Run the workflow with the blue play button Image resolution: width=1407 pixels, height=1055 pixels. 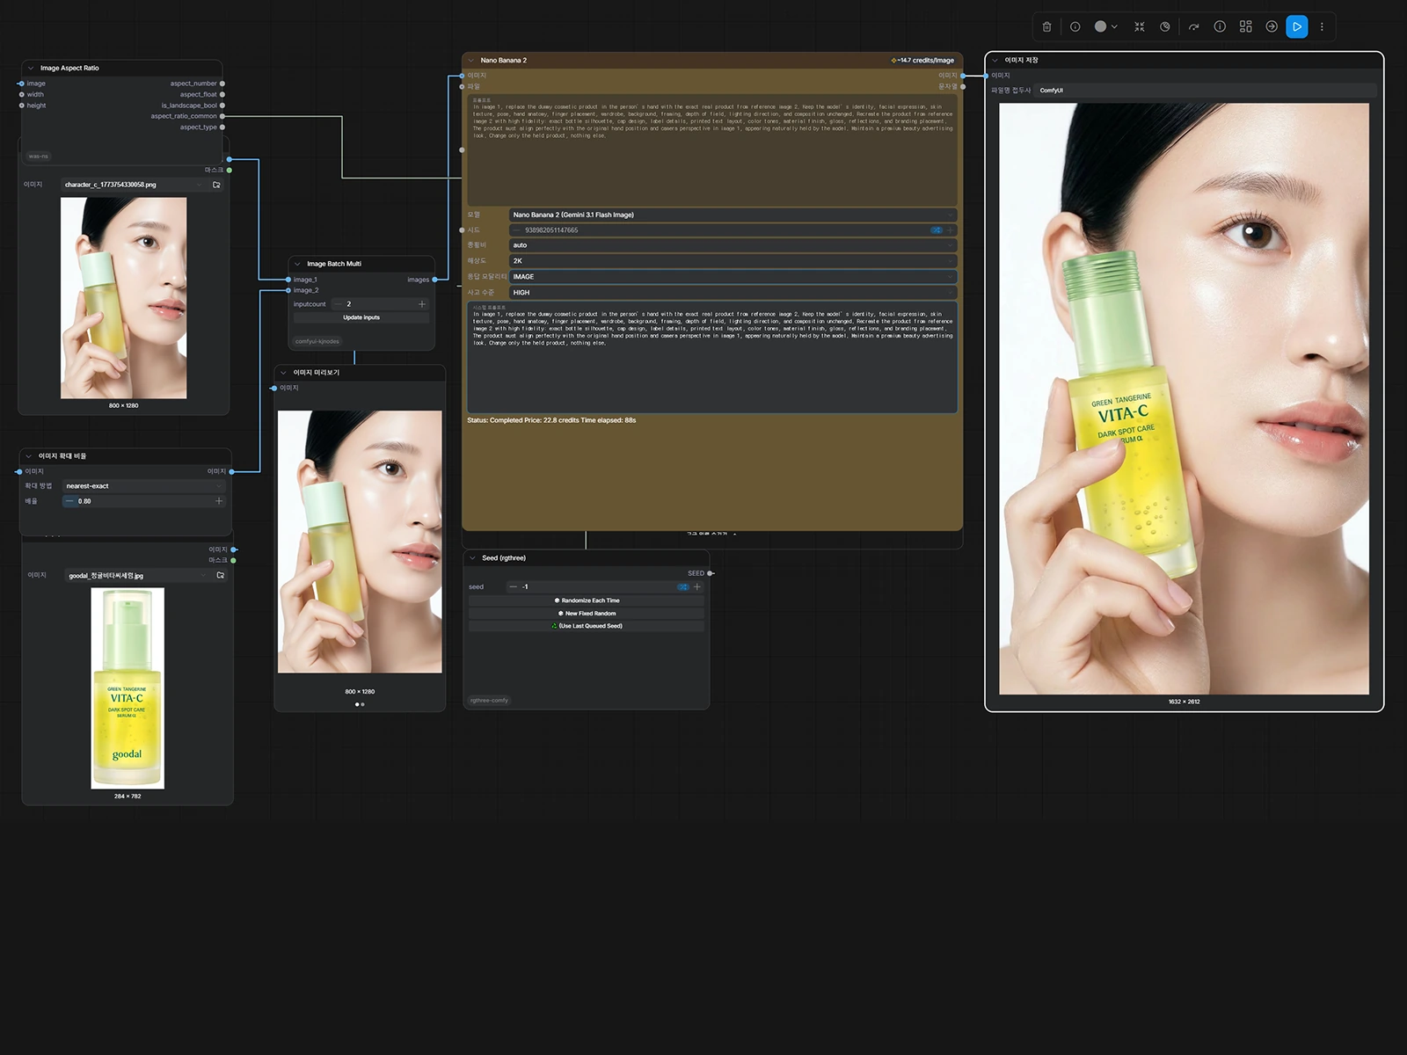(x=1296, y=26)
